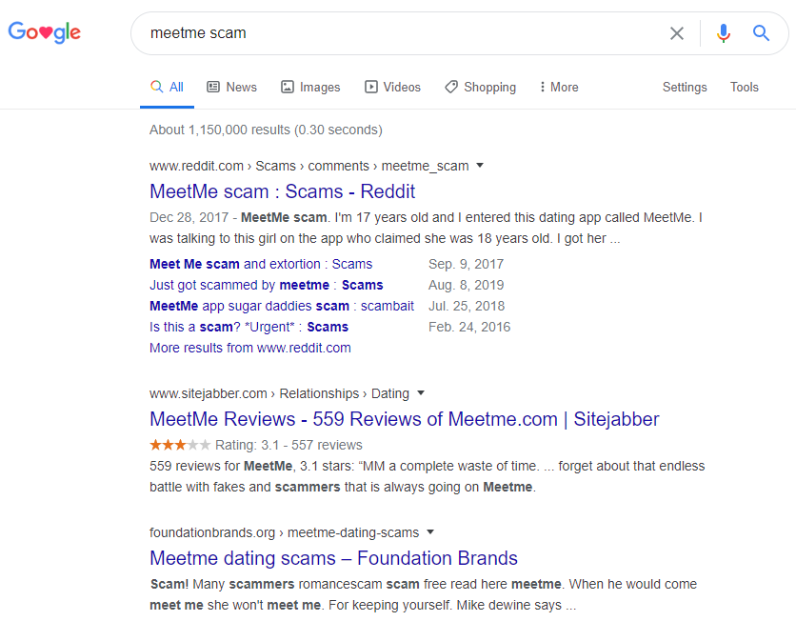This screenshot has height=621, width=796.
Task: Open the Tools options
Action: 745,87
